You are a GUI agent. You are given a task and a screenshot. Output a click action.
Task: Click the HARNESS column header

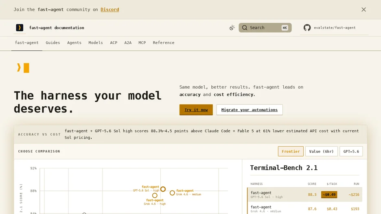(x=256, y=184)
